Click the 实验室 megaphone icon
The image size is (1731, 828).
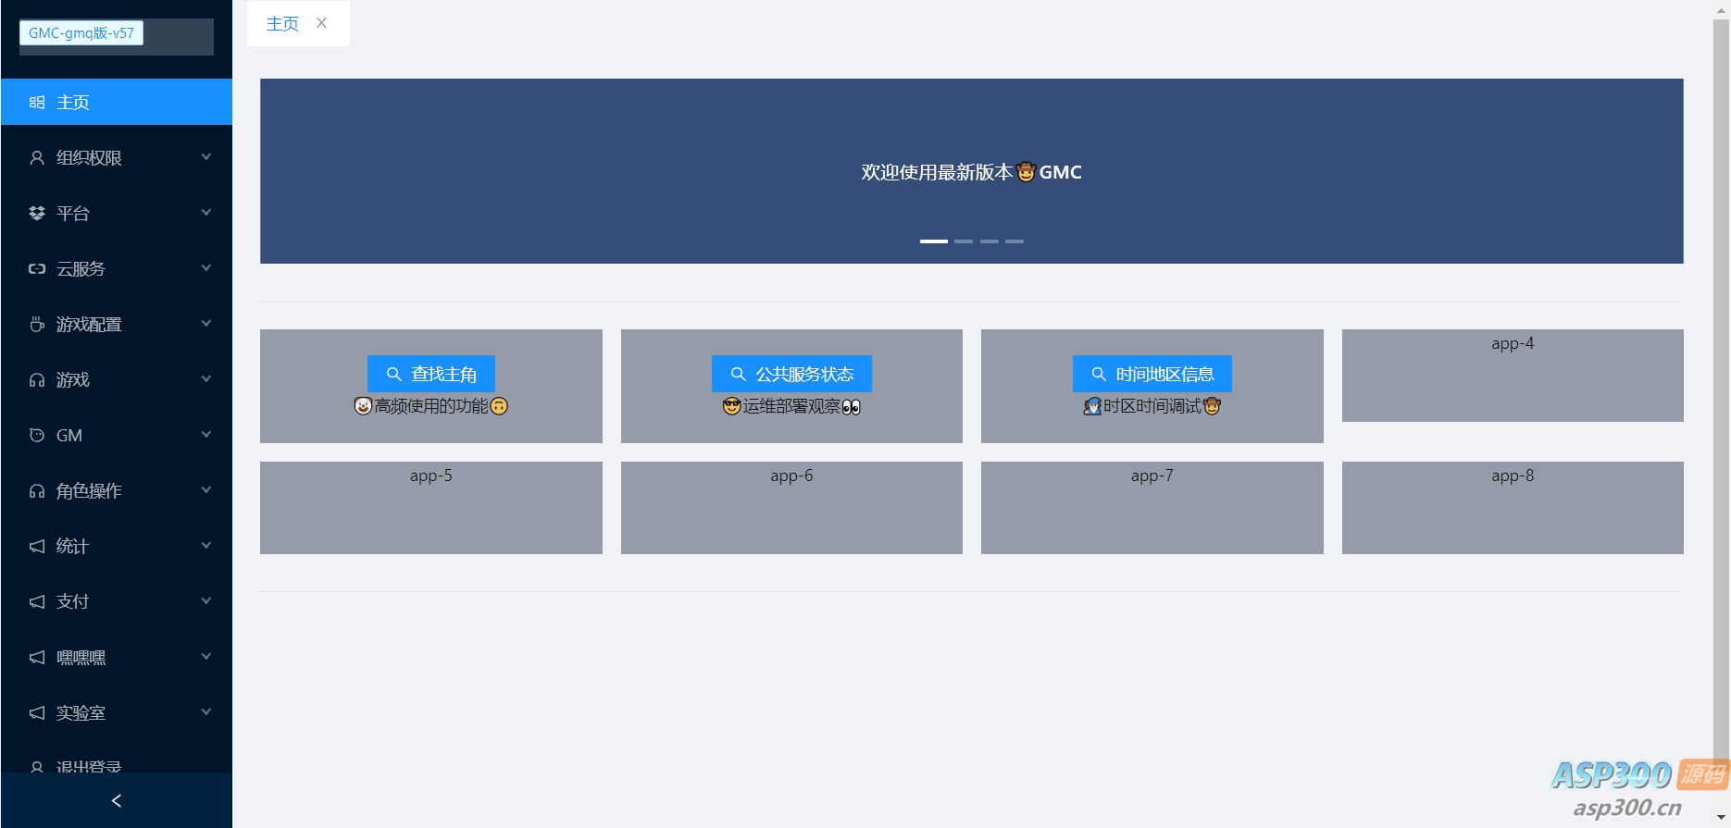coord(37,713)
